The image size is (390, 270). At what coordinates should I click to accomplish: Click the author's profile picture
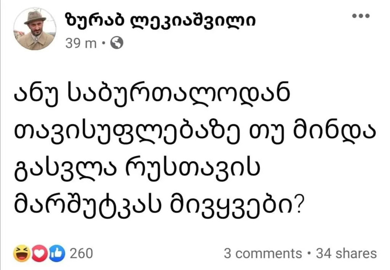tap(35, 29)
